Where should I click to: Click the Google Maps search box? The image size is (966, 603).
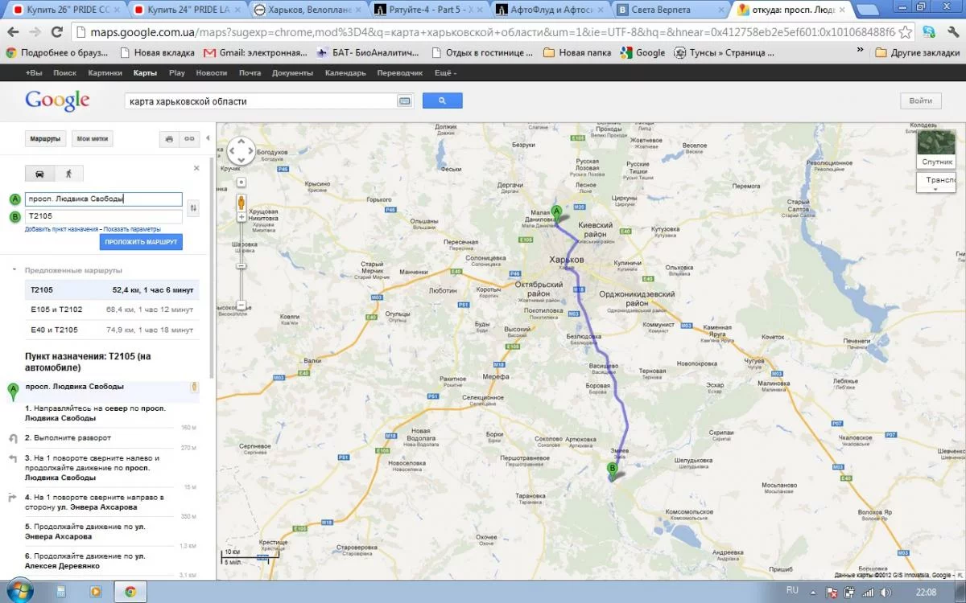point(261,101)
